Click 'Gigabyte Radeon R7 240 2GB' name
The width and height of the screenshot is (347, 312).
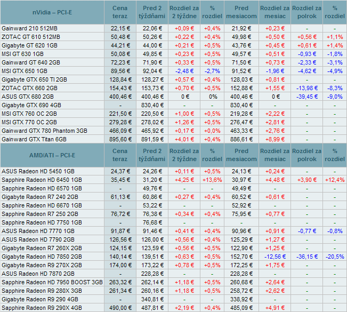(x=40, y=197)
